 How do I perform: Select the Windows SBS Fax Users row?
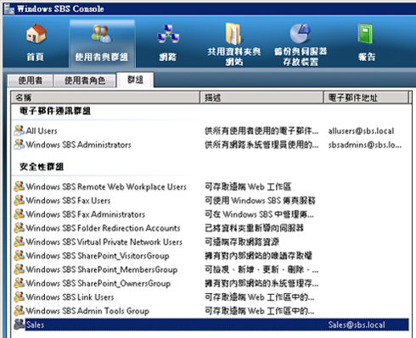(x=211, y=201)
